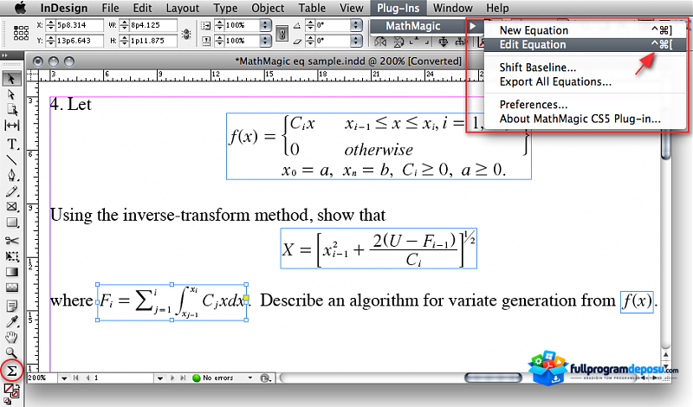
Task: Choose About MathMagic CS5 Plug-in...
Action: pyautogui.click(x=586, y=119)
